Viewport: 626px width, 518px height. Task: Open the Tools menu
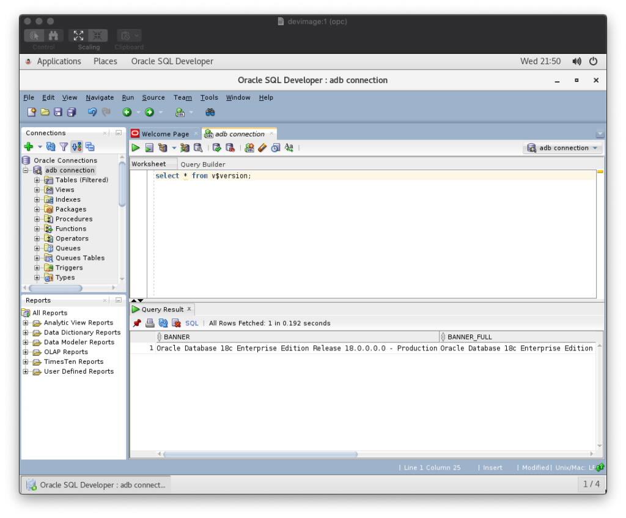pos(208,97)
